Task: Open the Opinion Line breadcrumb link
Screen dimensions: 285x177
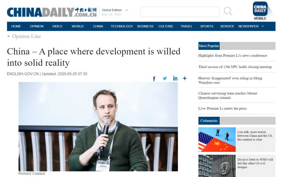Action: tap(26, 36)
